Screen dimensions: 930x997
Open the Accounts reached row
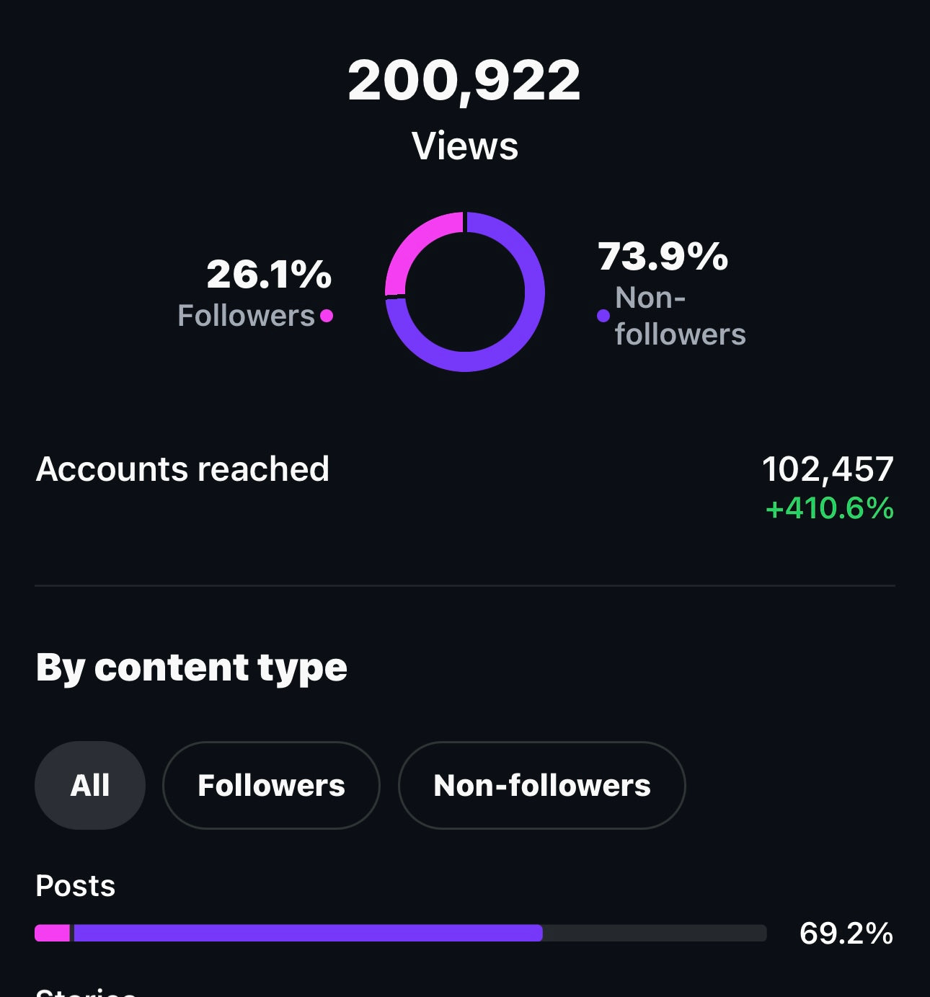(182, 469)
